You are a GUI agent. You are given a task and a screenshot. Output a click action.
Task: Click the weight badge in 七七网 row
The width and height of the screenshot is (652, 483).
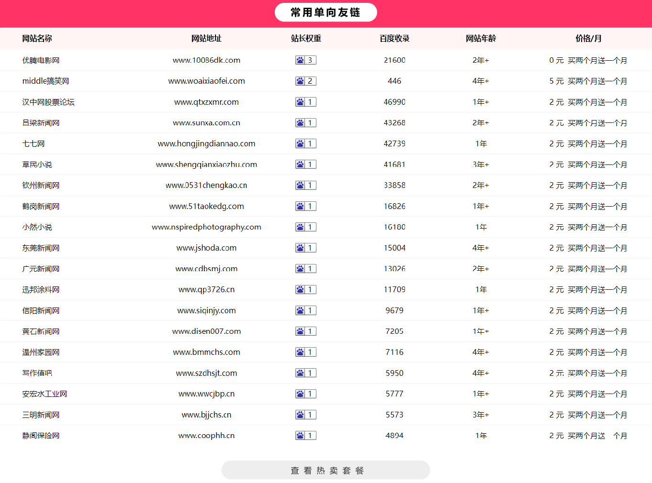[305, 143]
